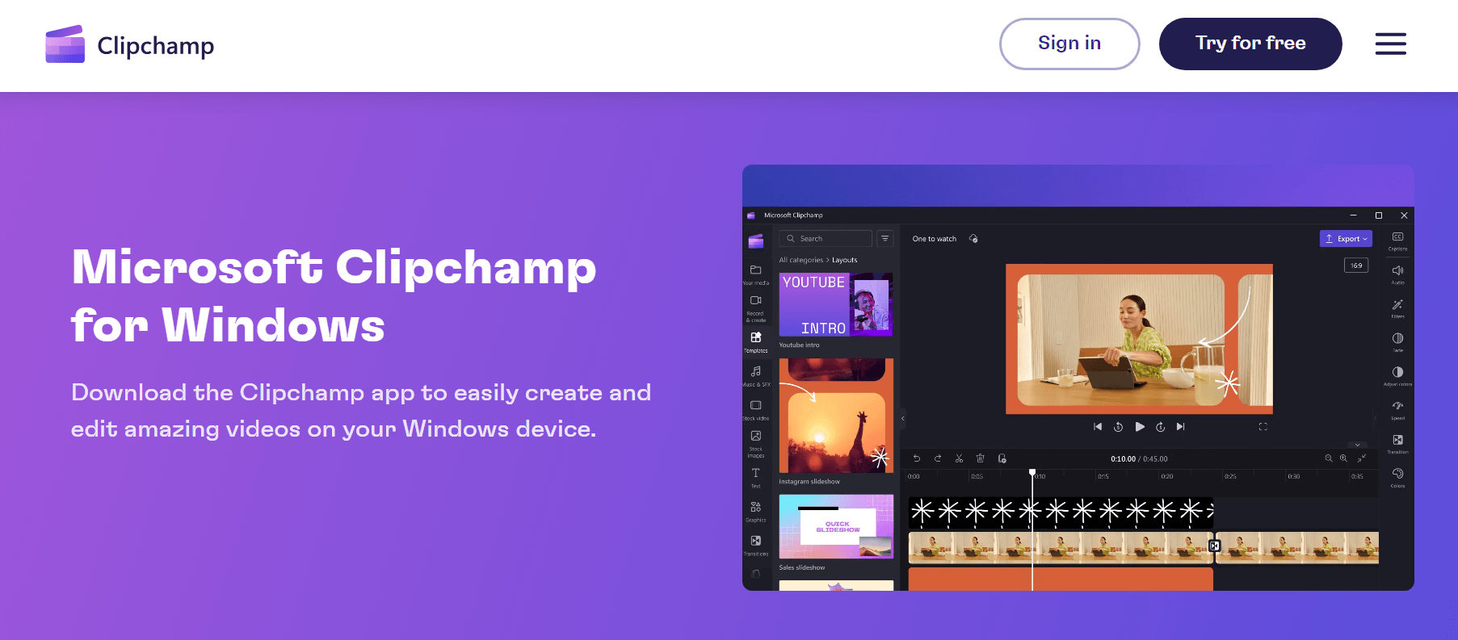Zoom in the timeline
This screenshot has width=1458, height=640.
click(1344, 458)
